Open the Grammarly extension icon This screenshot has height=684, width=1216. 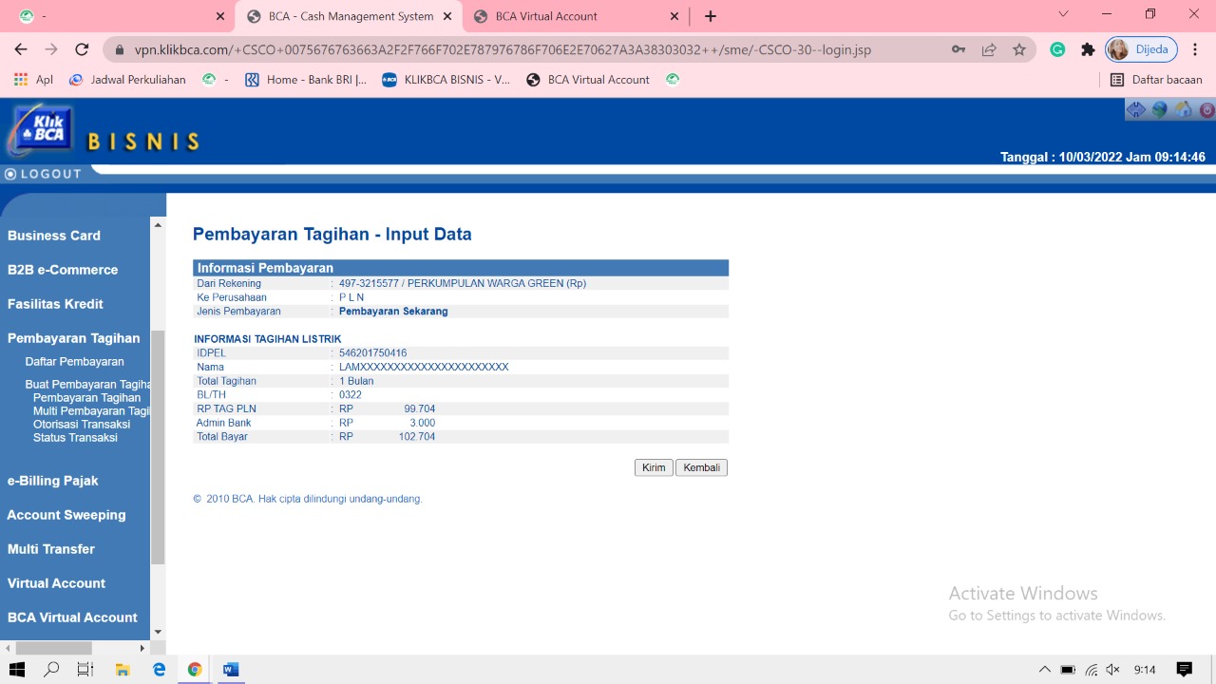click(x=1057, y=49)
